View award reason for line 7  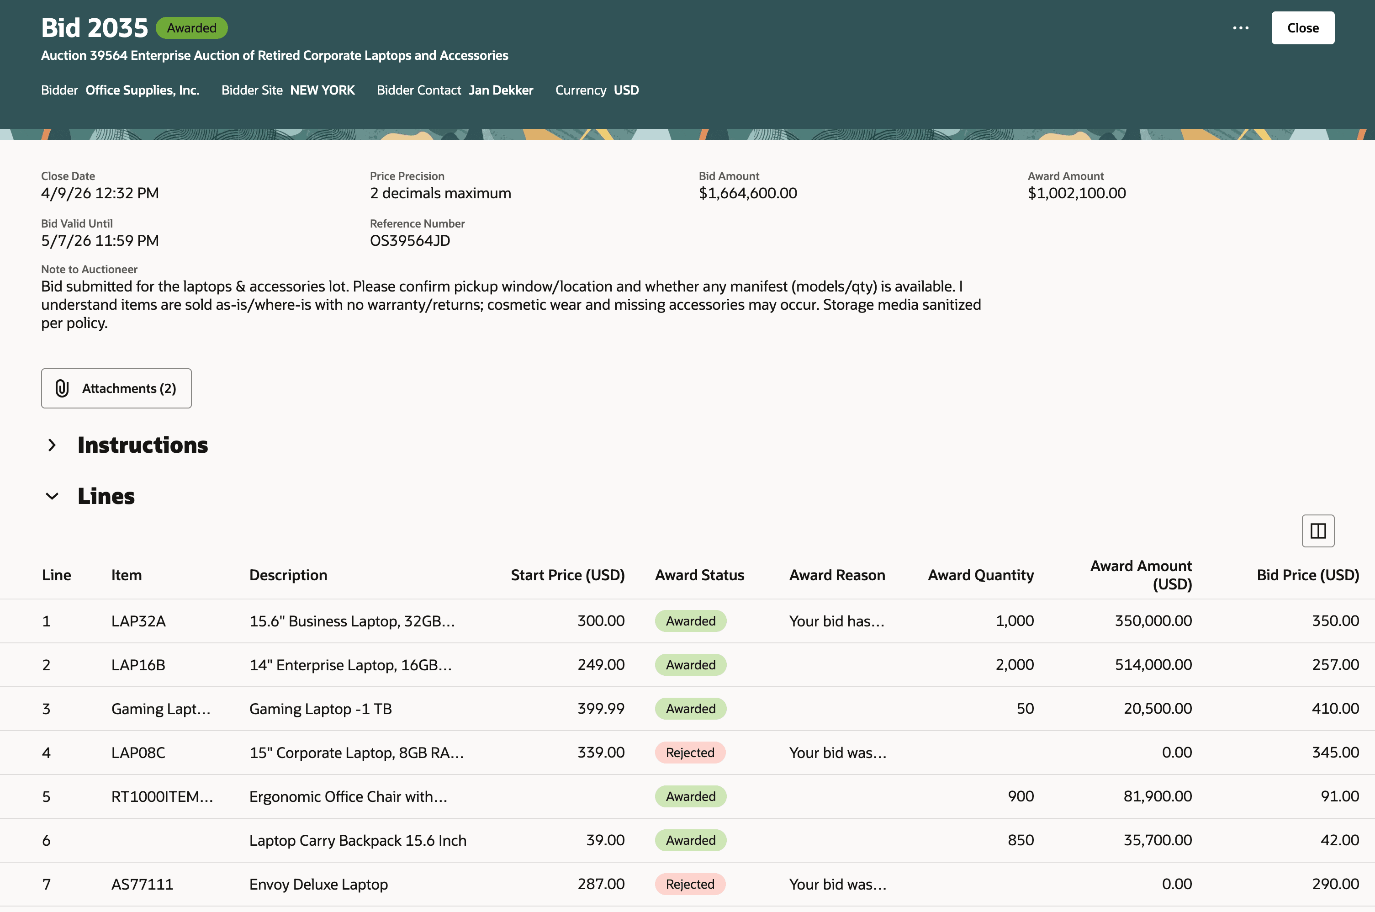(x=838, y=884)
